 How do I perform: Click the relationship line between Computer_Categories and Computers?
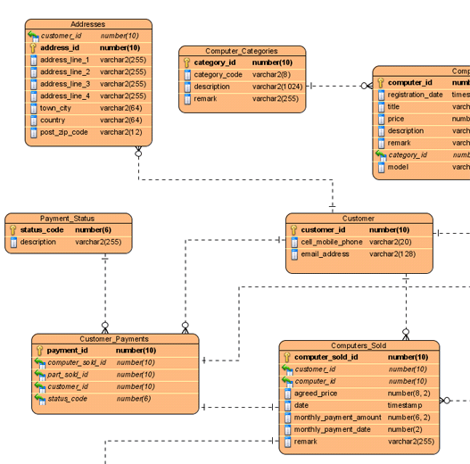pos(339,86)
